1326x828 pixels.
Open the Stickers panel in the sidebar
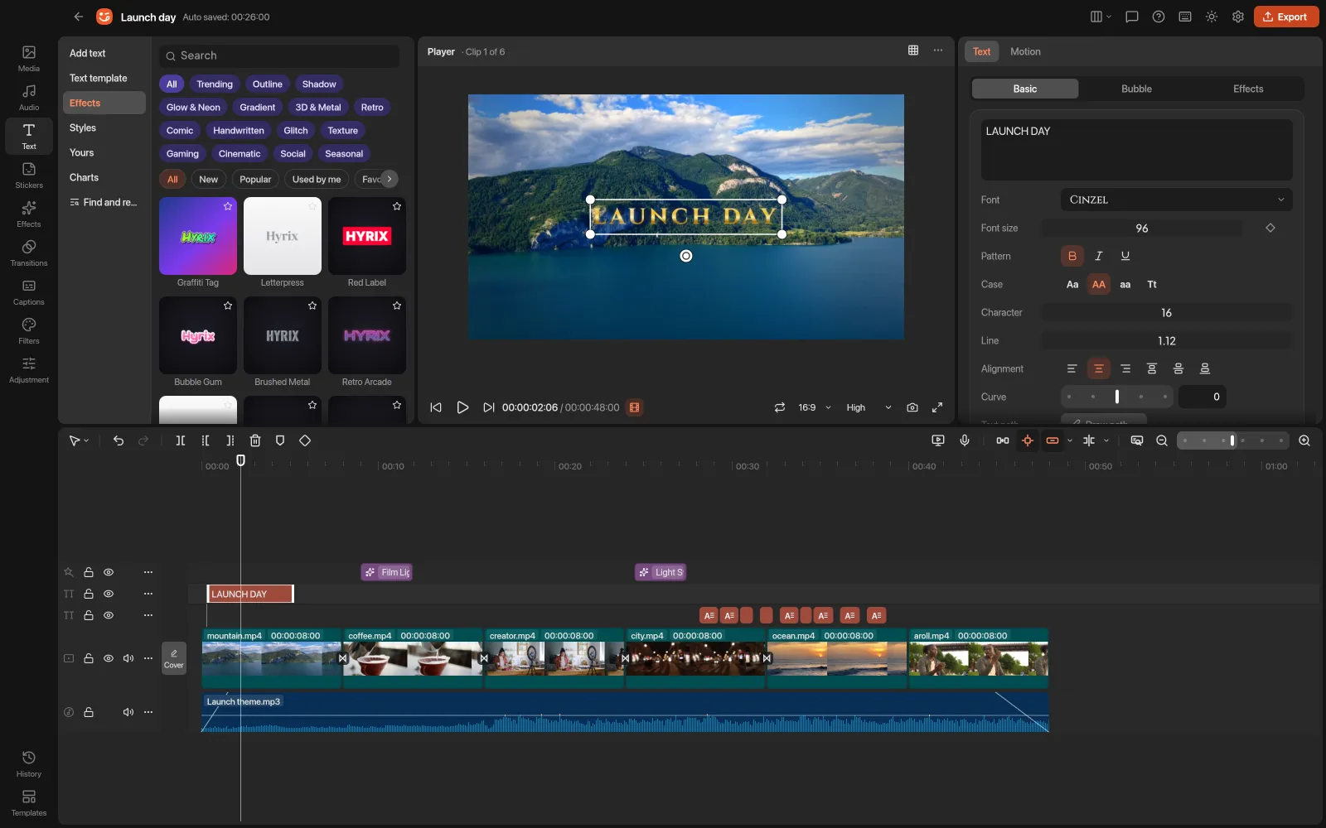[x=29, y=175]
